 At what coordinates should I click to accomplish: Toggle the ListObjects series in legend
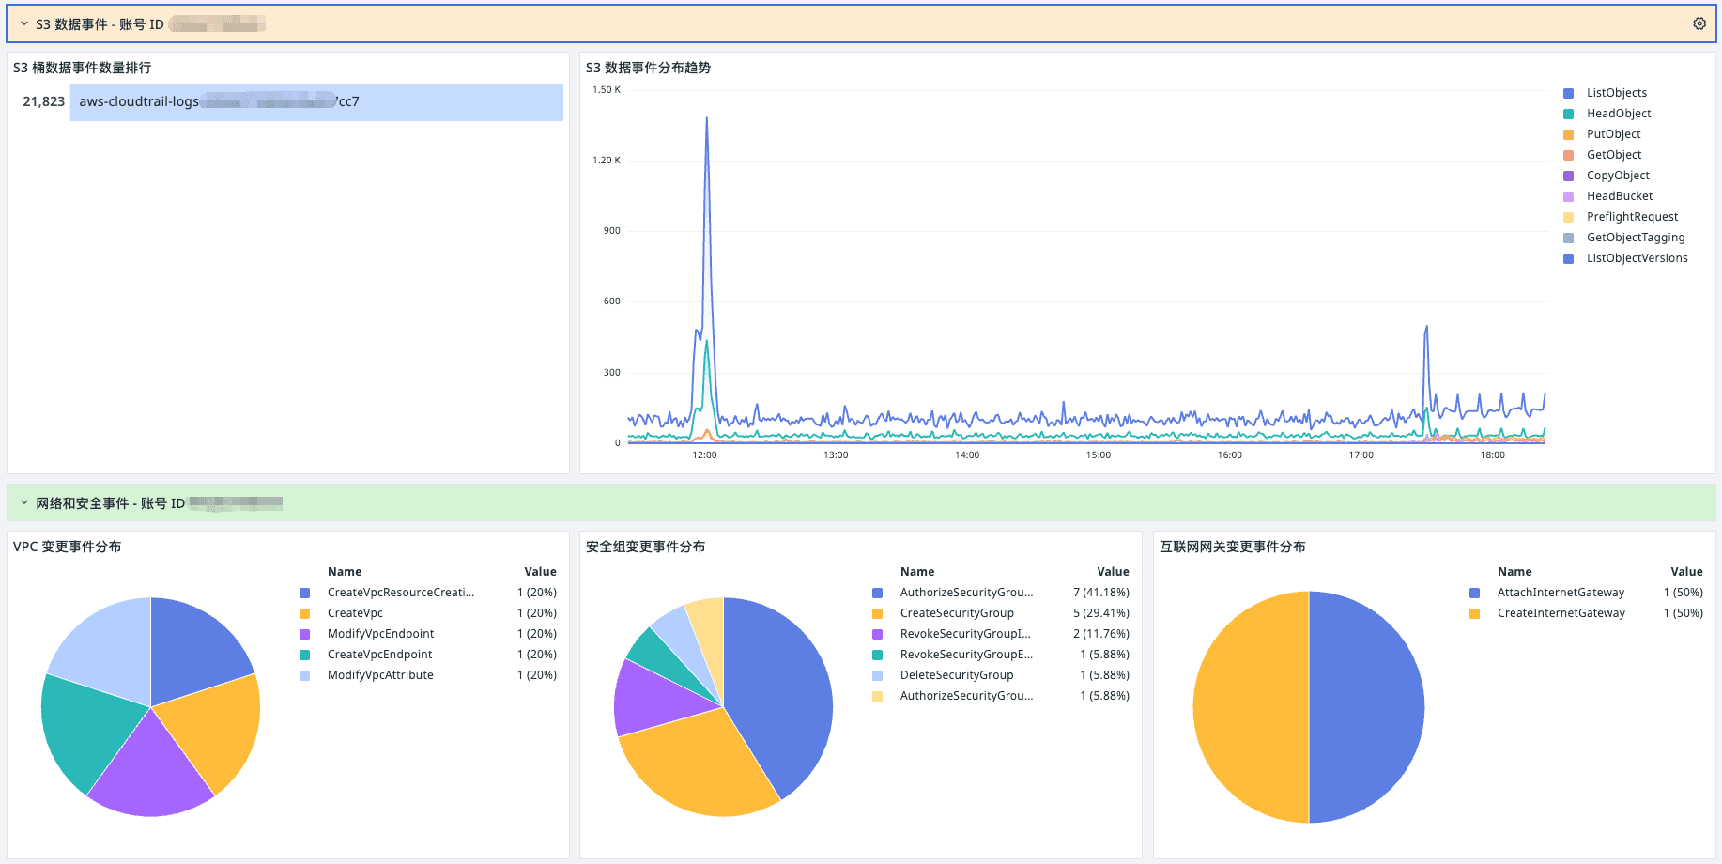point(1616,93)
